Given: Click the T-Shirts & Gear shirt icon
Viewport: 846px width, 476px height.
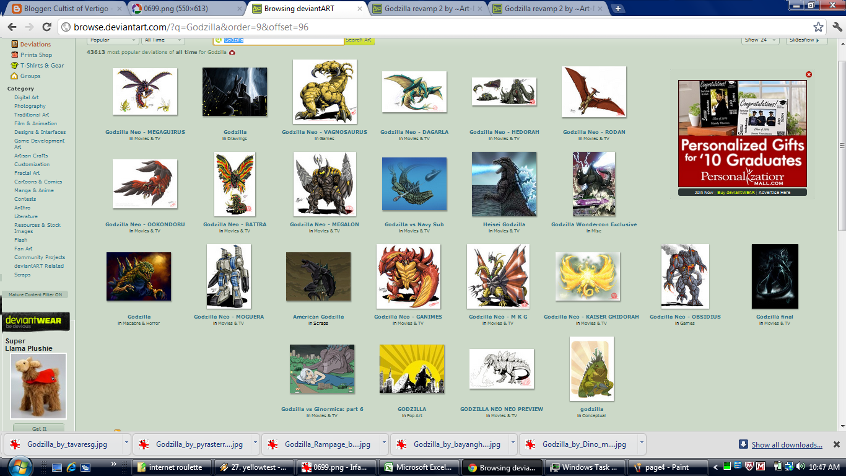Looking at the screenshot, I should point(14,66).
